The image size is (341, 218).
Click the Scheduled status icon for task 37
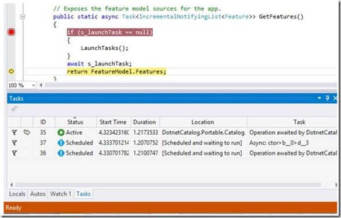(x=61, y=143)
